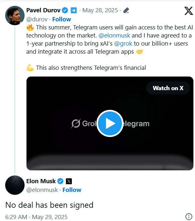Open Elon Musk's dark profile avatar
This screenshot has width=195, height=221.
tap(15, 185)
